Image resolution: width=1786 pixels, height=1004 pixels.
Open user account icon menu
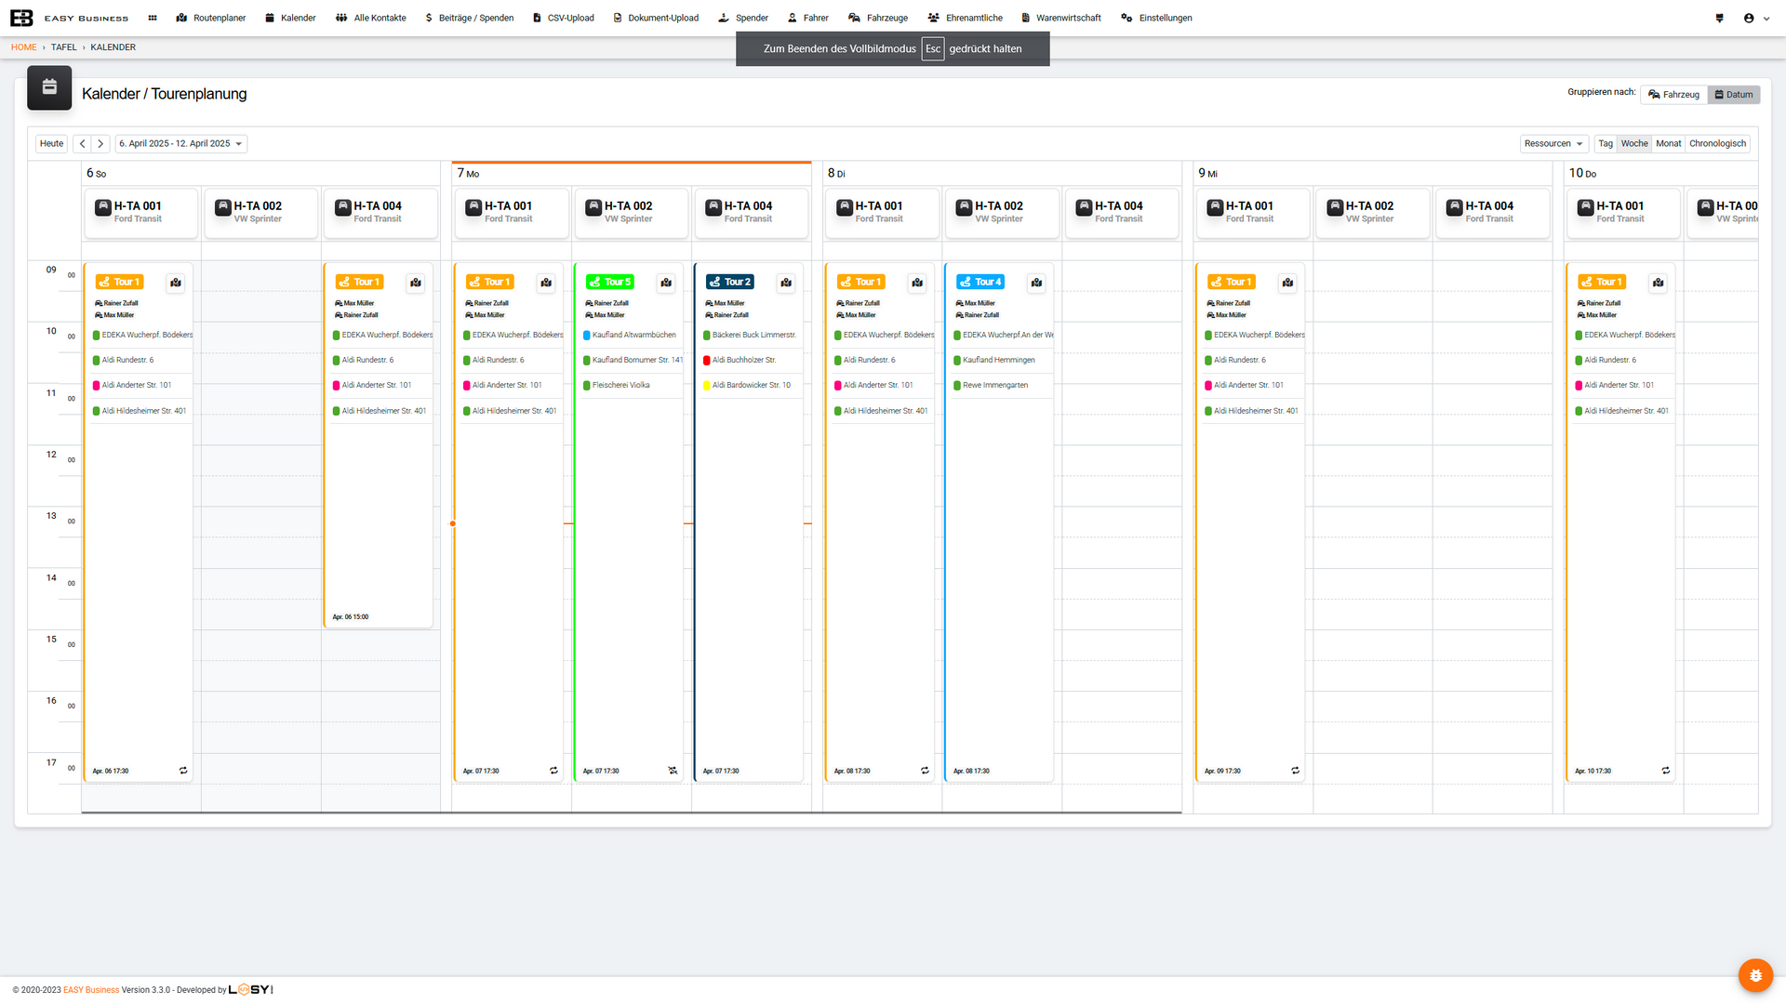coord(1749,18)
